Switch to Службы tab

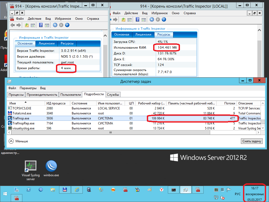[113, 95]
